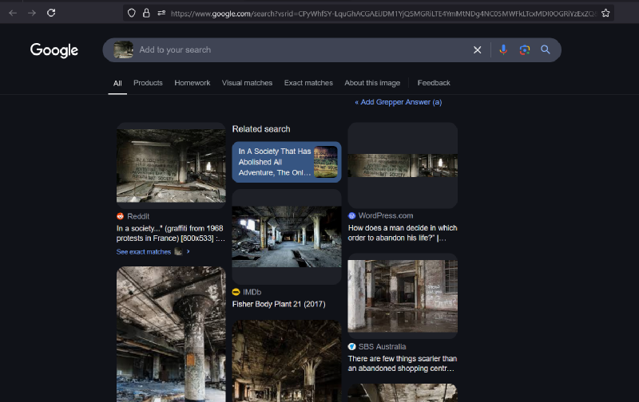This screenshot has height=402, width=639.
Task: Clear search with the X icon
Action: pyautogui.click(x=478, y=49)
